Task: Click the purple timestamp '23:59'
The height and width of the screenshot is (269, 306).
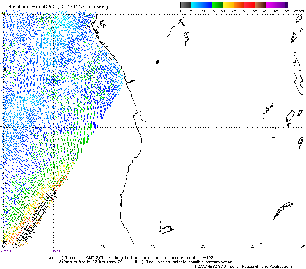Action: [6, 251]
